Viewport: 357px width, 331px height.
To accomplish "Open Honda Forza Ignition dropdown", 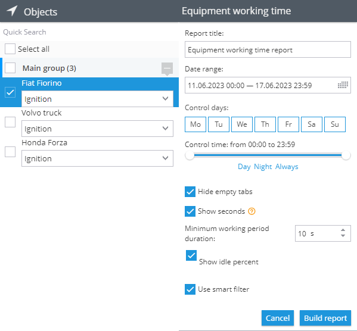I will pos(97,158).
